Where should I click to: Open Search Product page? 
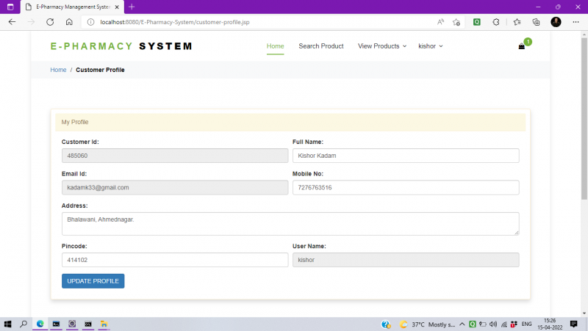point(321,46)
